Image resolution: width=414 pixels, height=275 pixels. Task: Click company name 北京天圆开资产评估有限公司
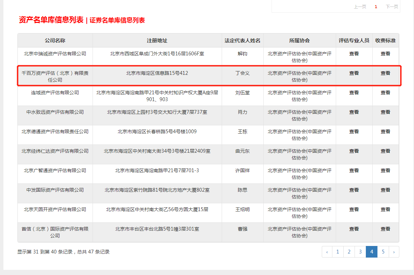click(55, 209)
